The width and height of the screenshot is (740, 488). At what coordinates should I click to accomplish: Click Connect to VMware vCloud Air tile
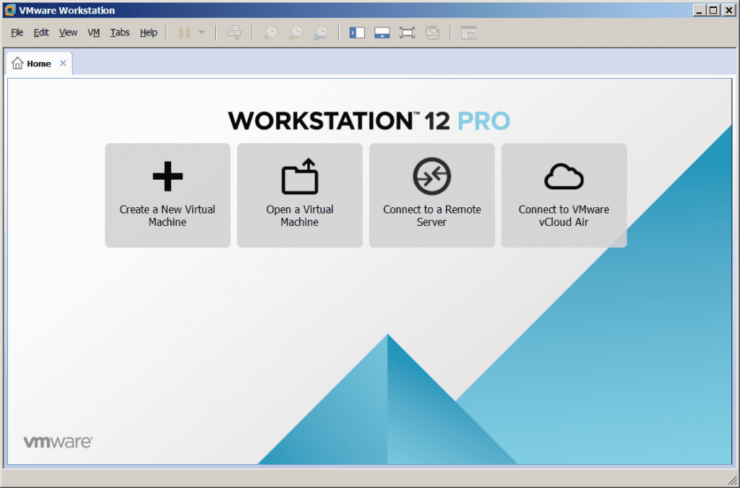point(564,195)
